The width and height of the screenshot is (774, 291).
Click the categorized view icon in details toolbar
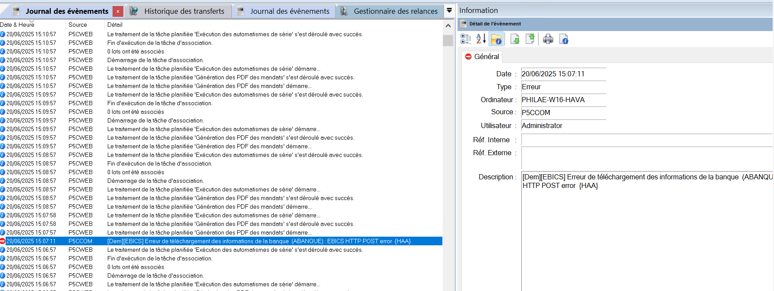(x=466, y=39)
